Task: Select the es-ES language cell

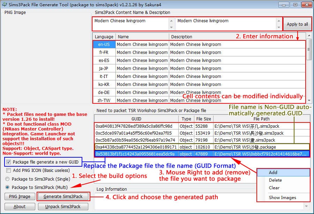Action: coord(104,60)
